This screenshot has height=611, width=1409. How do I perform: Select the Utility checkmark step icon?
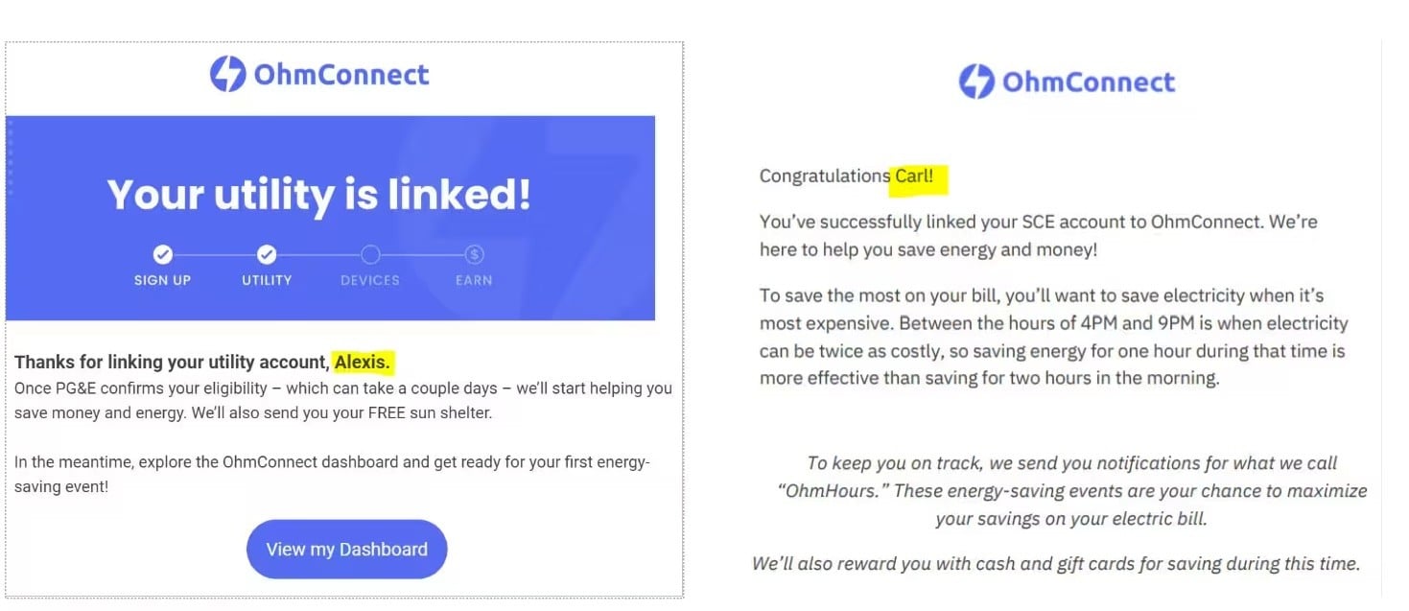pyautogui.click(x=267, y=254)
